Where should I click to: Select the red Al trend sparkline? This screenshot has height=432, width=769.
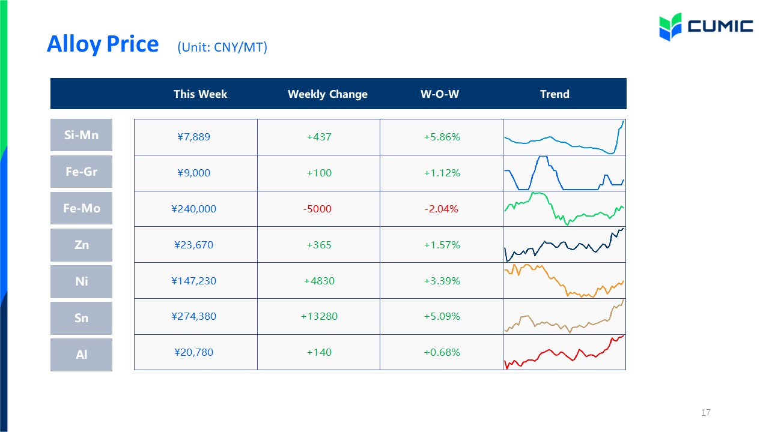564,352
